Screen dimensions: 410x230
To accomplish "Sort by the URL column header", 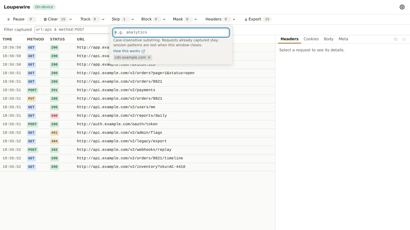I will click(81, 39).
